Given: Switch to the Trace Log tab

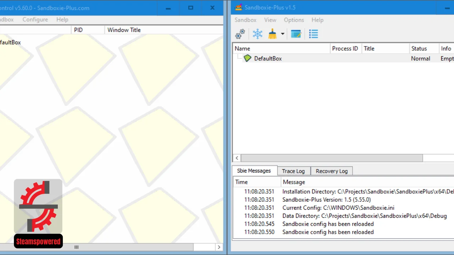Looking at the screenshot, I should coord(293,171).
